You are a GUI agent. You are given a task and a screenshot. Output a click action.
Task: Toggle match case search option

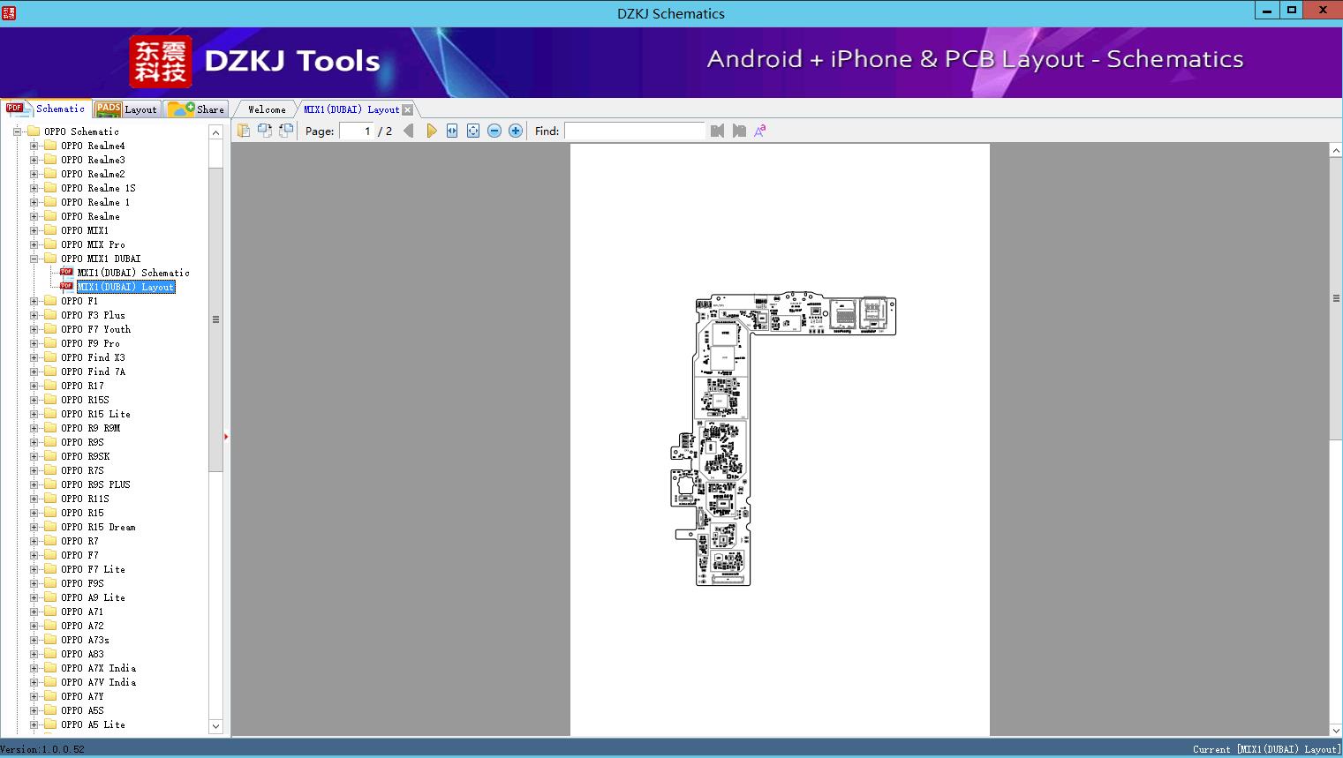pos(759,131)
